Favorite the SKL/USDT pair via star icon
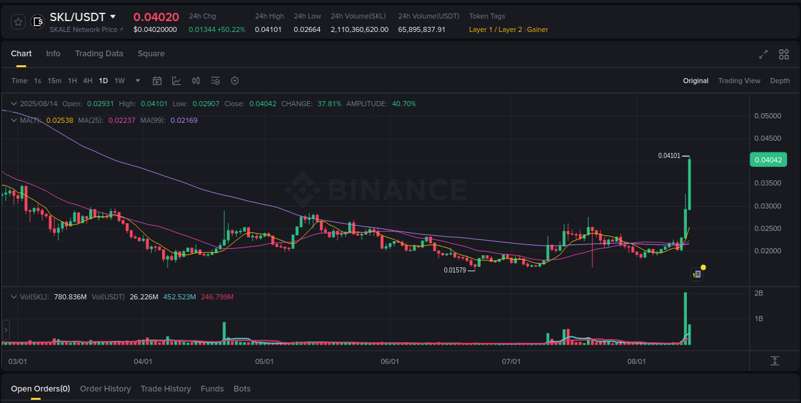The image size is (801, 403). 17,21
